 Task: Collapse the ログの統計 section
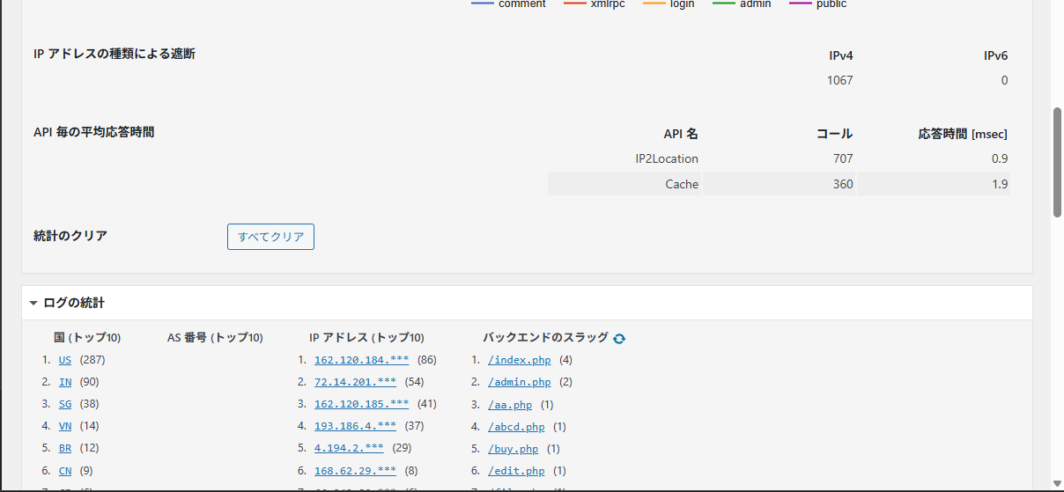coord(33,303)
